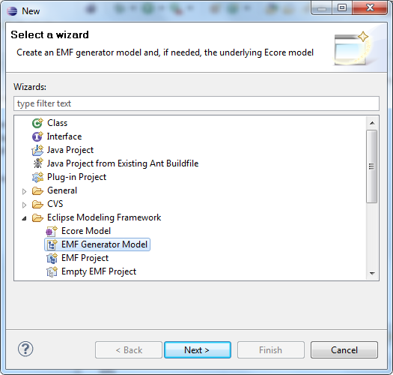Viewport: 393px width, 375px height.
Task: Select Java Project from Existing Ant Buildfile
Action: point(123,163)
